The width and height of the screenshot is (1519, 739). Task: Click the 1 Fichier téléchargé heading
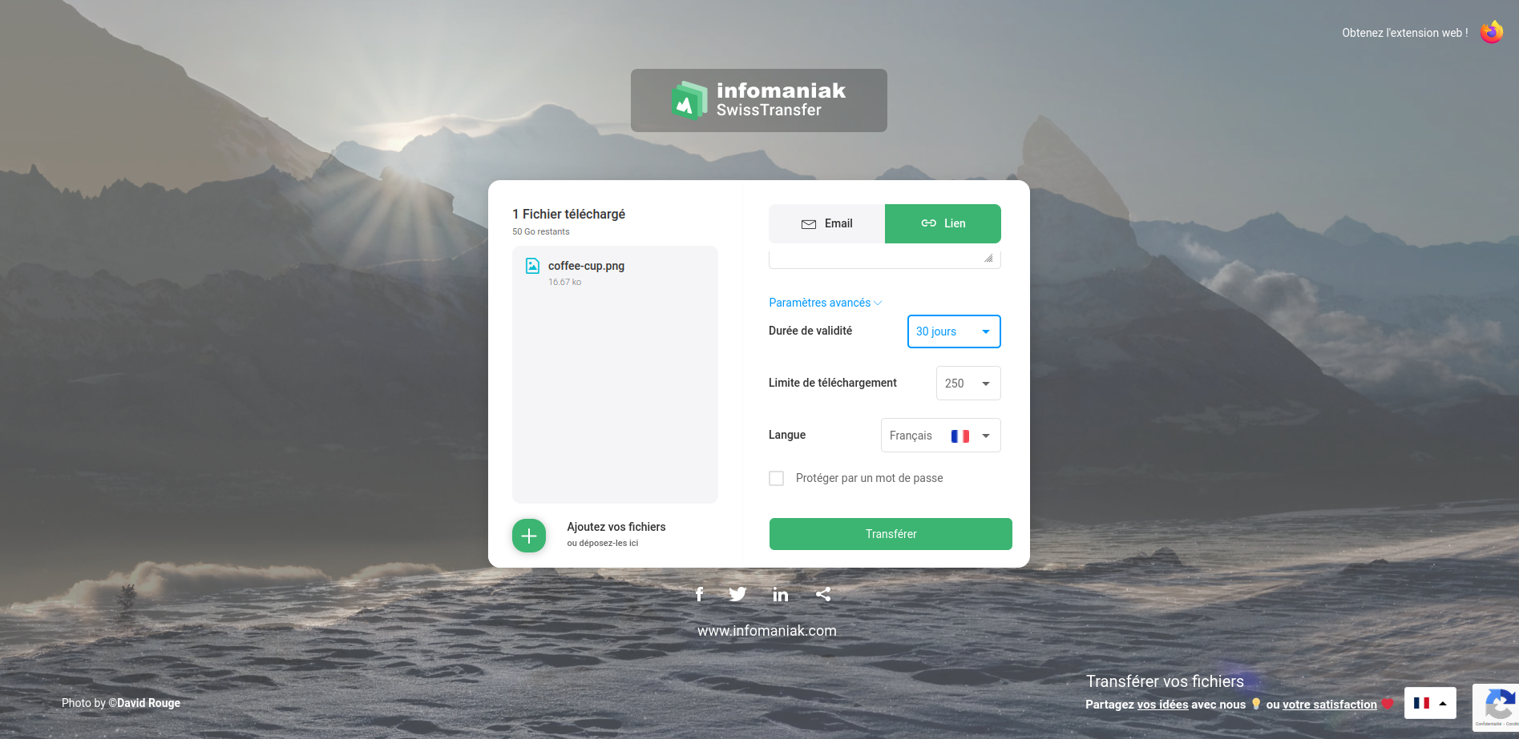(568, 214)
